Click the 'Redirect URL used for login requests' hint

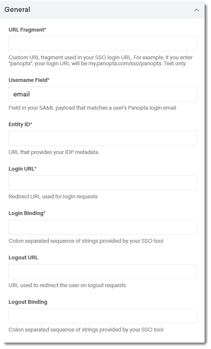(x=53, y=197)
